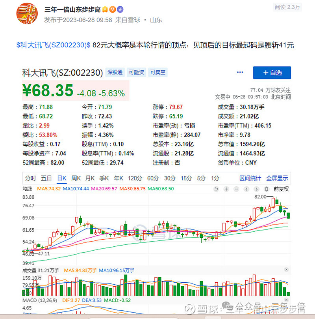The width and height of the screenshot is (315, 319).
Task: Open 区间统计 range statistics
Action: [250, 178]
